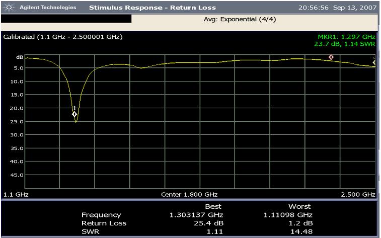Click best return loss '25.4 dB'
The image size is (381, 238).
coord(209,223)
